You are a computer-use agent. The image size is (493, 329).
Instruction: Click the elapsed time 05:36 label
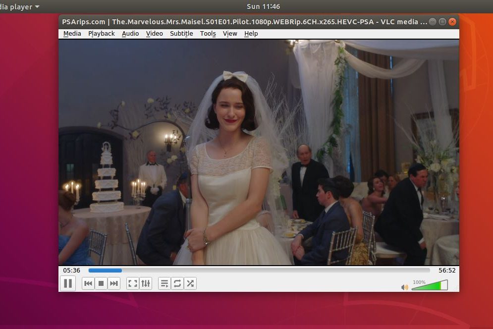click(x=71, y=271)
